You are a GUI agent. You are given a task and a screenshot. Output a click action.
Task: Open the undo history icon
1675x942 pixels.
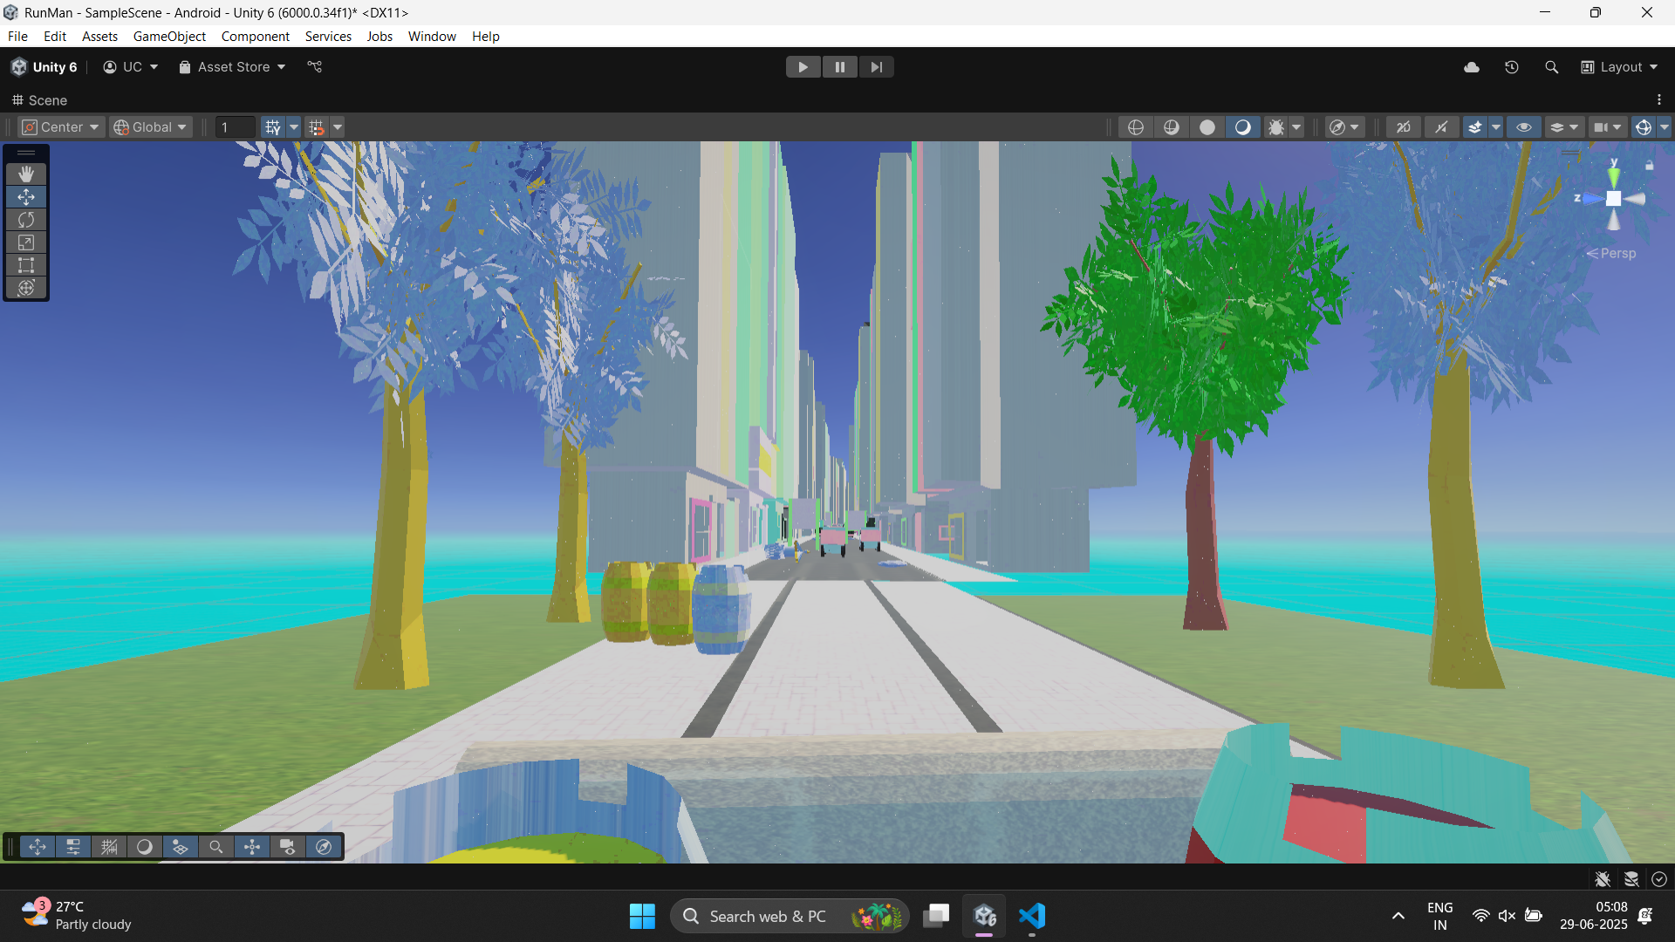point(1512,67)
